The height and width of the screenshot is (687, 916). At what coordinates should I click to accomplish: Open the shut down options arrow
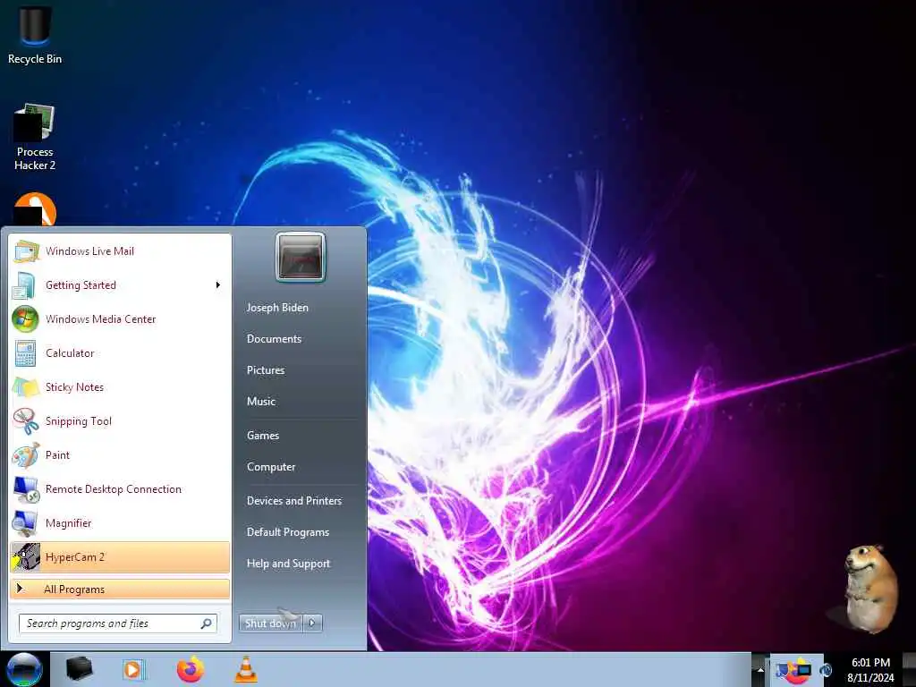click(x=313, y=623)
